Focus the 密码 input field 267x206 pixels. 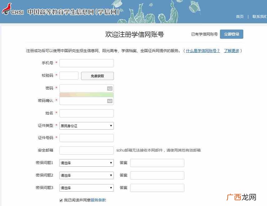(86, 88)
